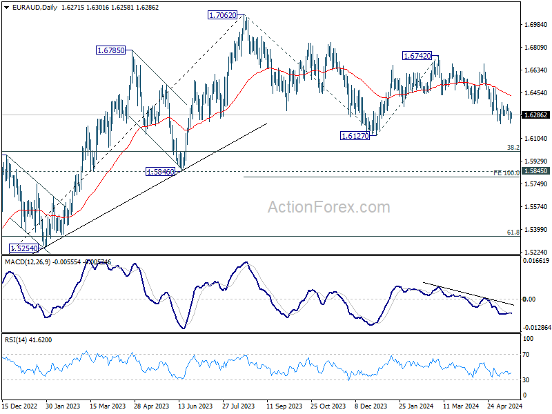Screen dimensions: 552x414
Task: Click the 1.58450 level price tag
Action: (x=535, y=170)
